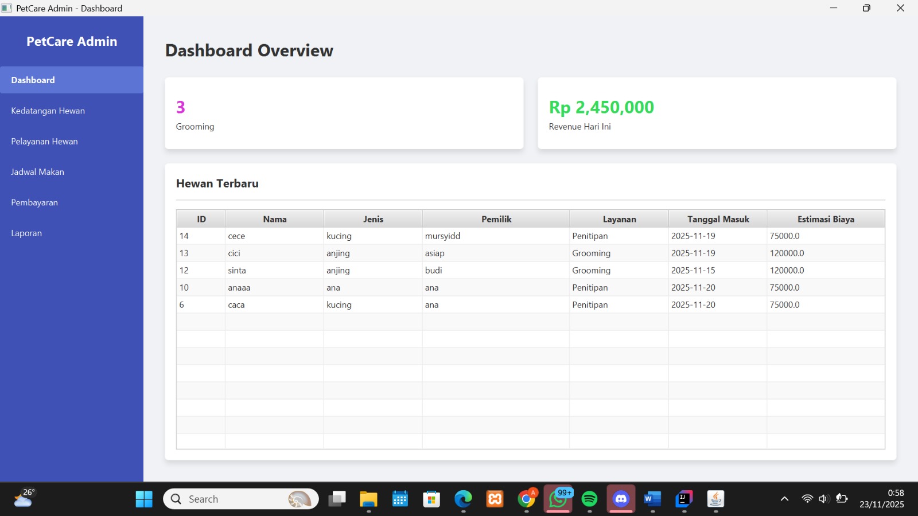Click owner cell mursyidd
918x516 pixels.
[496, 236]
